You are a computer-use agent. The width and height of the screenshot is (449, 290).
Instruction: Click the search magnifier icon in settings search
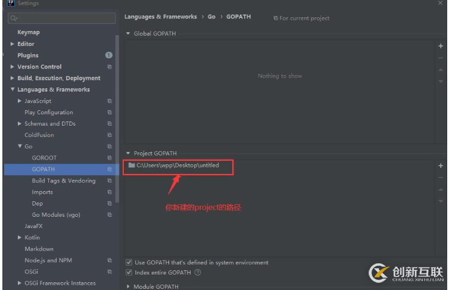click(x=14, y=18)
